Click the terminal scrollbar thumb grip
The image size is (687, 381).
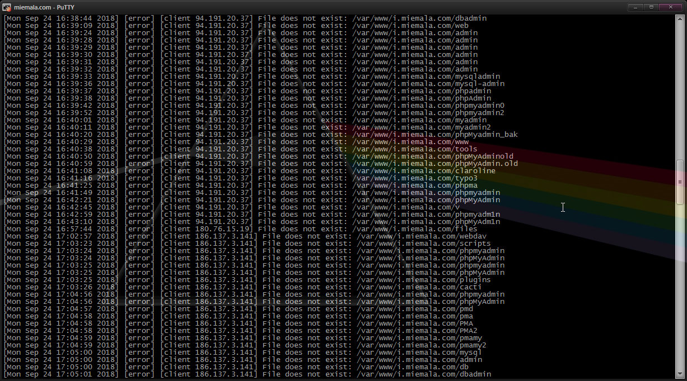680,182
